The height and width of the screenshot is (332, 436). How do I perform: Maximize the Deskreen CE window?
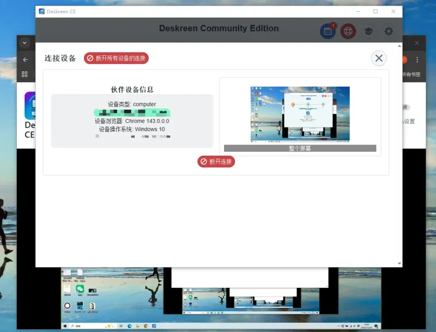(375, 11)
